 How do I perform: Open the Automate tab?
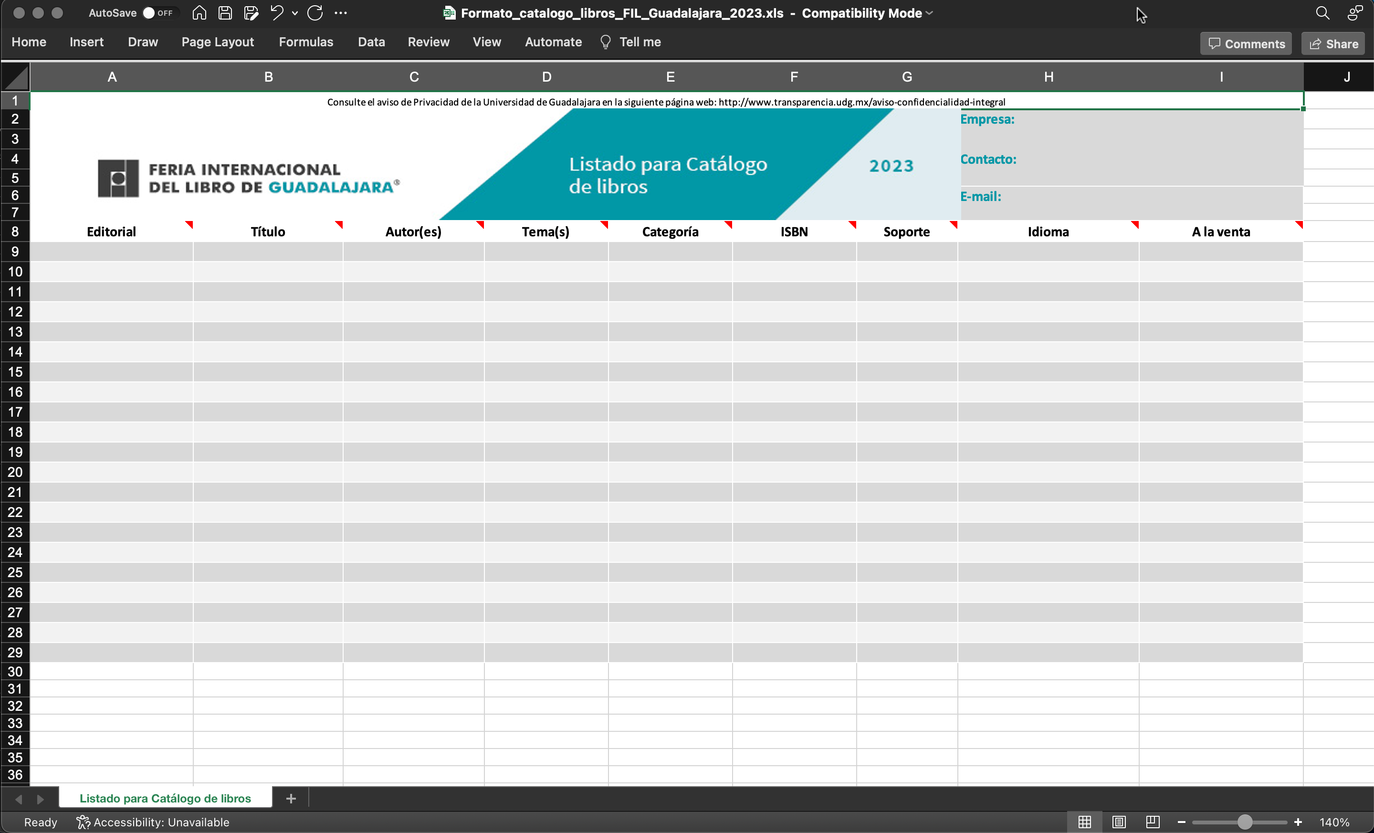pos(553,42)
